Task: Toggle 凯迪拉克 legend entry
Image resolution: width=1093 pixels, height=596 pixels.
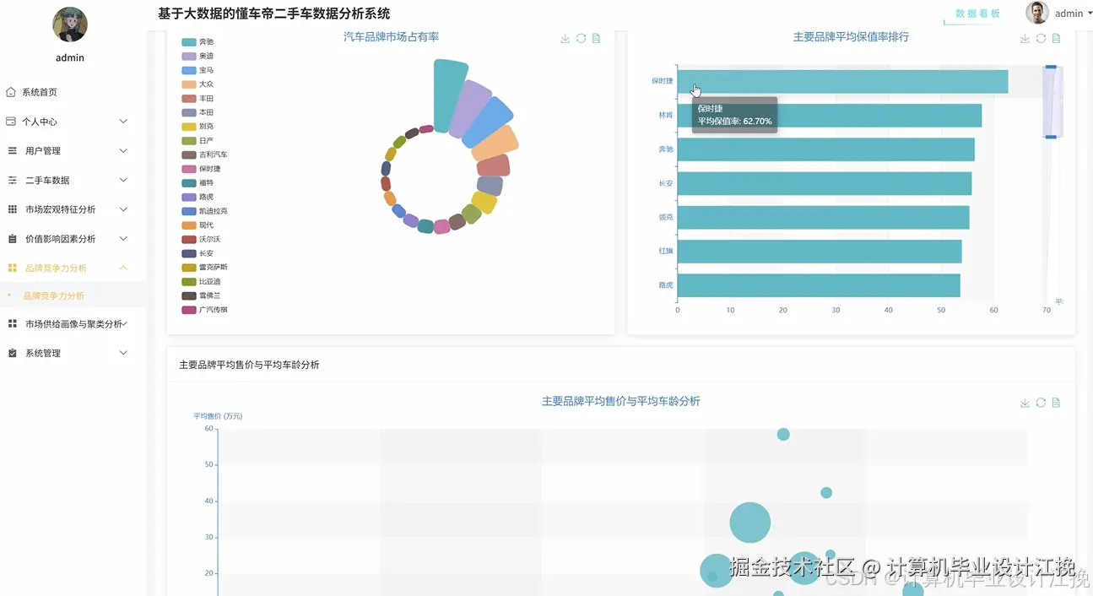Action: [204, 211]
